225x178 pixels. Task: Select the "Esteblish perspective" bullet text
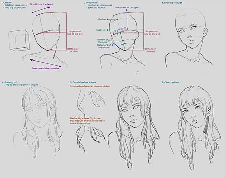point(16,5)
